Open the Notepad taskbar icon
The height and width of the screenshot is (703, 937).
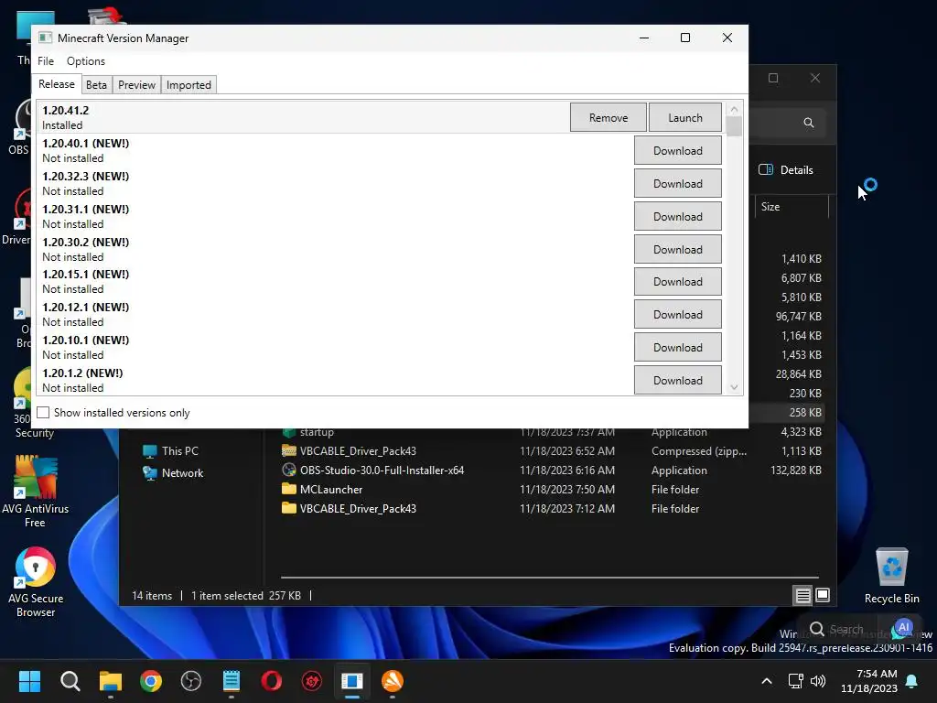point(232,681)
